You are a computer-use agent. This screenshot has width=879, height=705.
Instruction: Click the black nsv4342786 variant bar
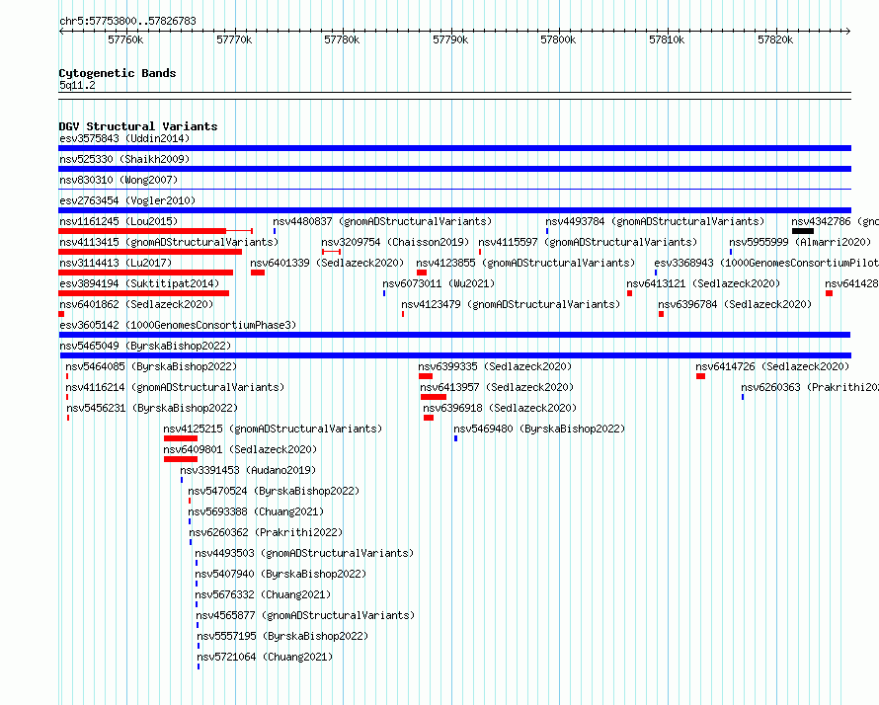coord(803,231)
